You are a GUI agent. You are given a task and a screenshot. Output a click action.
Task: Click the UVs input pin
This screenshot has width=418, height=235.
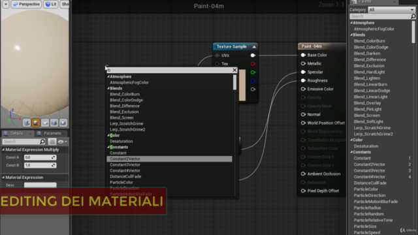217,55
